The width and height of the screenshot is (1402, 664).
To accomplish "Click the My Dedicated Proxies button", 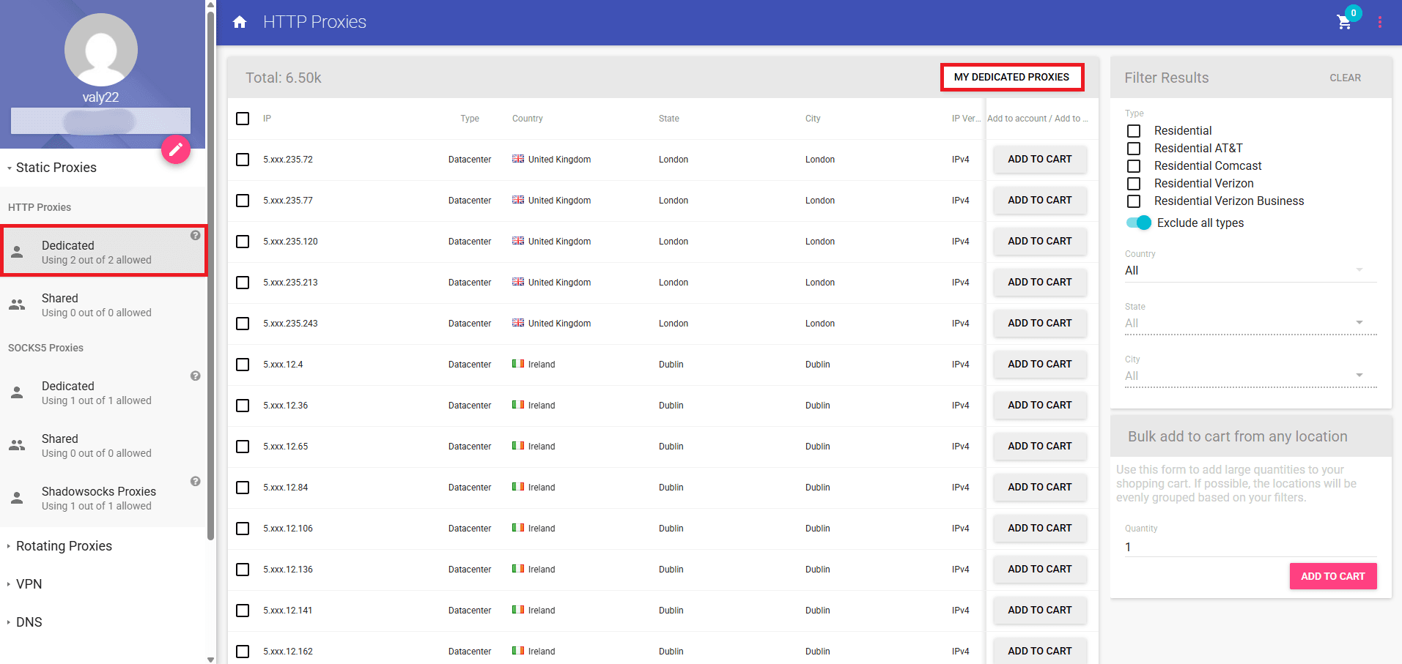I will point(1011,77).
